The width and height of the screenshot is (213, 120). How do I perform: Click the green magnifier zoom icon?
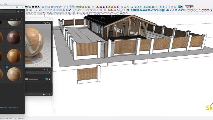click(108, 10)
